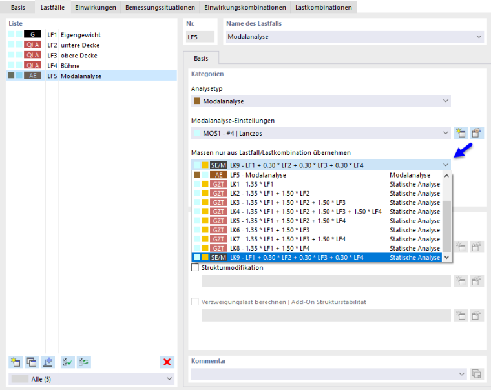This screenshot has height=390, width=491.
Task: Choose LK6 - 1.35 * LF1 + 1.50 * LF3
Action: [x=317, y=230]
